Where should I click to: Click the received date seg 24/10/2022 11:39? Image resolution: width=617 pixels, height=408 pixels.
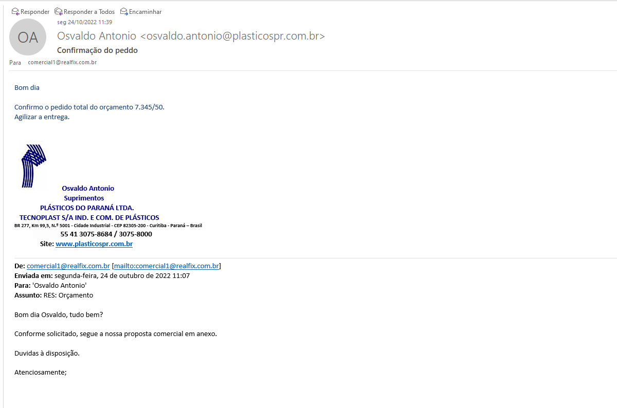point(84,22)
